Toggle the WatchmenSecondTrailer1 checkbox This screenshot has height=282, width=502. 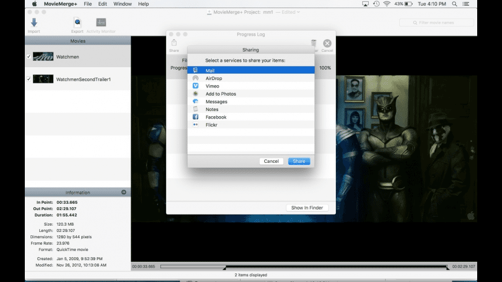coord(29,79)
